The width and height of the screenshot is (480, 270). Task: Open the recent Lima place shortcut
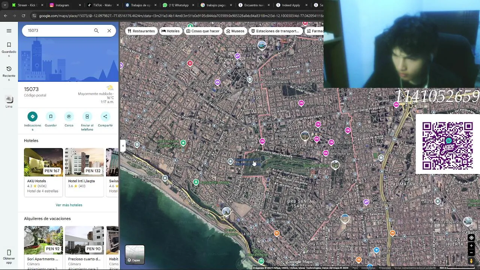(x=9, y=102)
